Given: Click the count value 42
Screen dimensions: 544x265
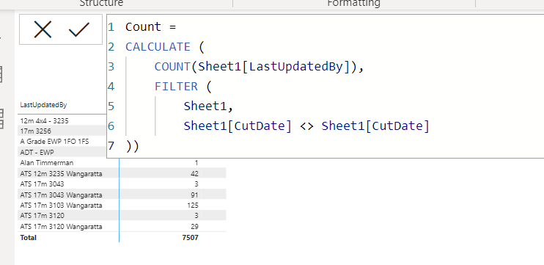Looking at the screenshot, I should [x=194, y=173].
